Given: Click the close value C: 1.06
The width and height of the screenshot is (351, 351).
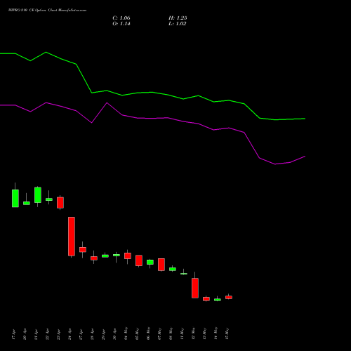Looking at the screenshot, I should [121, 18].
